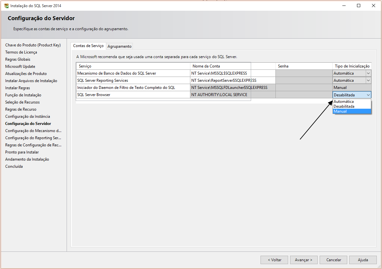Click the Manual startup type of the Daemon launcher row

pos(352,87)
